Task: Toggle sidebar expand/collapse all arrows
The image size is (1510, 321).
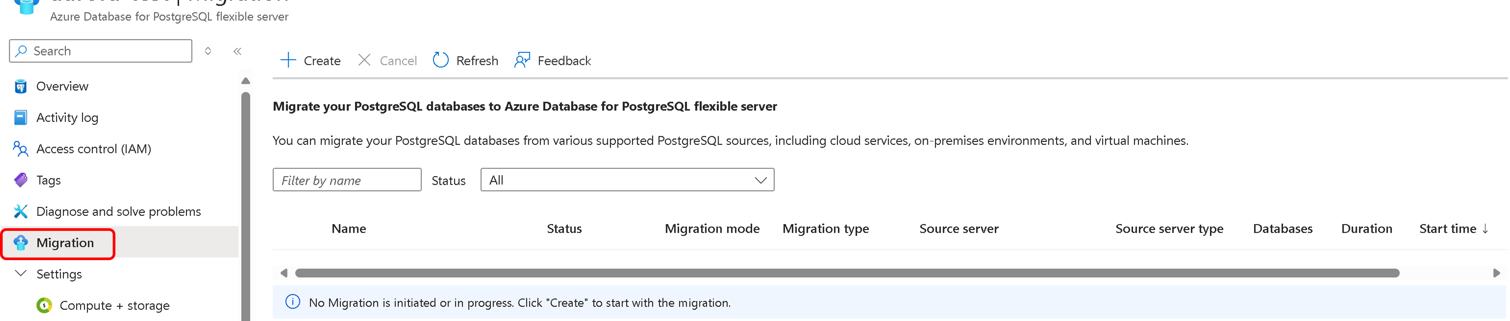Action: [x=208, y=52]
